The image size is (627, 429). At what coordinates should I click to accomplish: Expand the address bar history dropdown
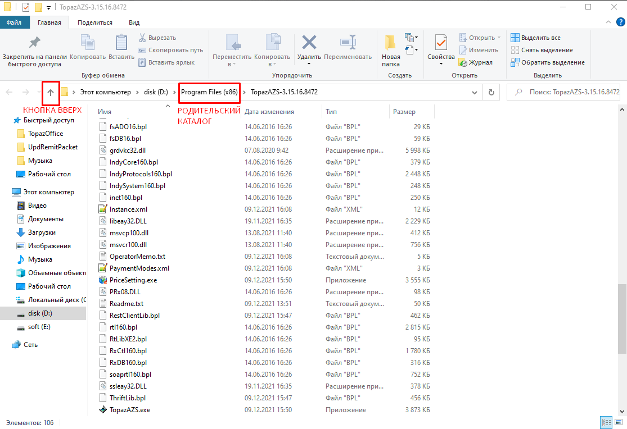[474, 92]
